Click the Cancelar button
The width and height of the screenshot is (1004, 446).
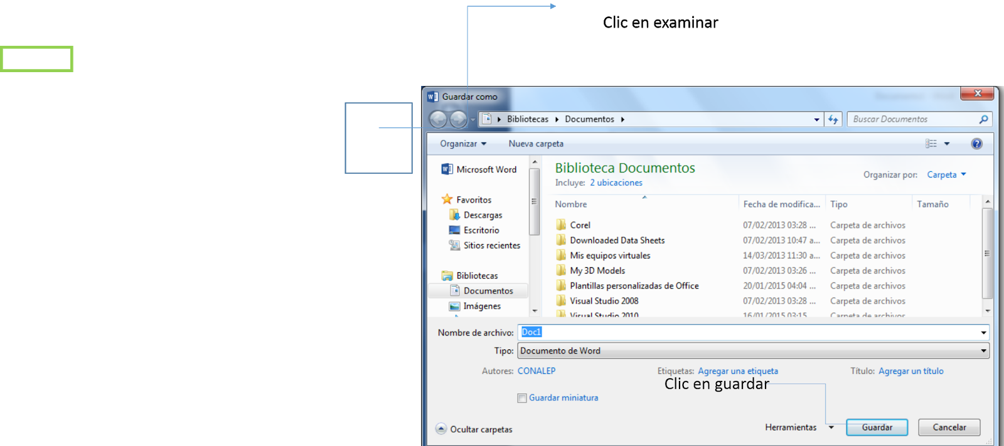[x=949, y=427]
